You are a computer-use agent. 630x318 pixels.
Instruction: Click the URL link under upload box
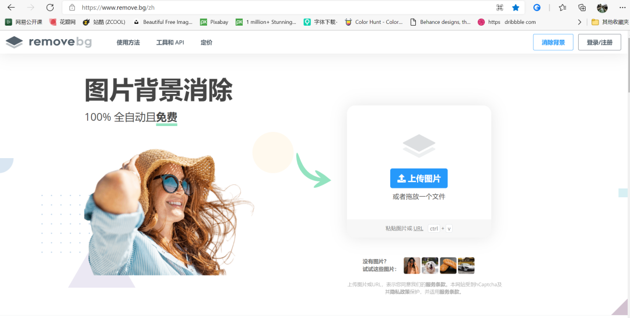418,228
